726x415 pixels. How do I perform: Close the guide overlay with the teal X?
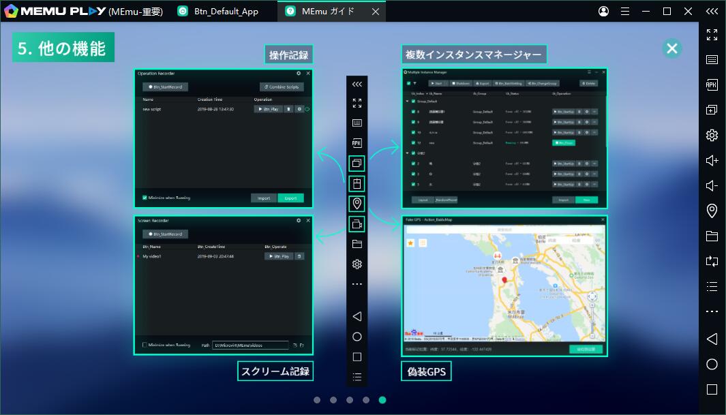(672, 48)
